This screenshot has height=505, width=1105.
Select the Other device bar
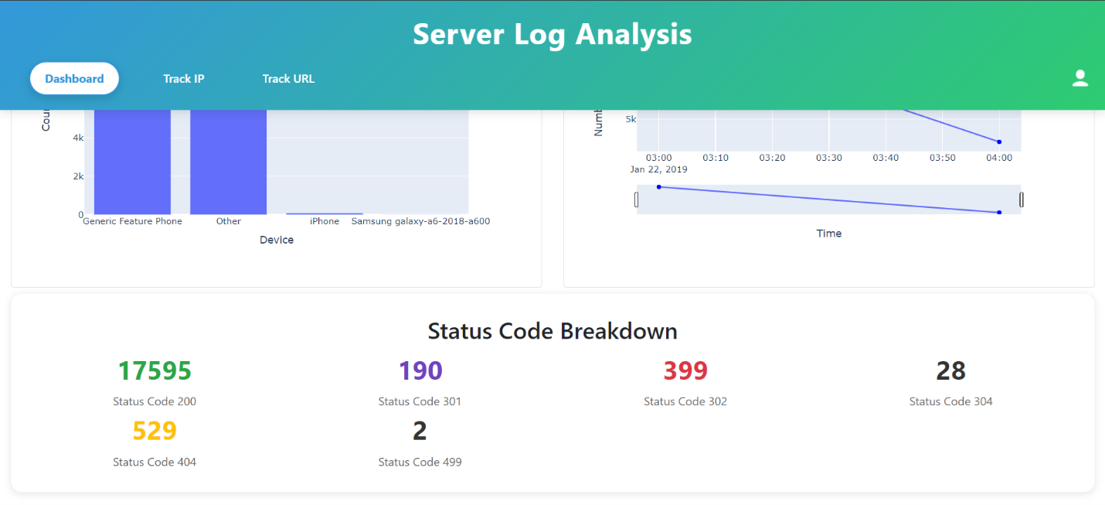(229, 162)
